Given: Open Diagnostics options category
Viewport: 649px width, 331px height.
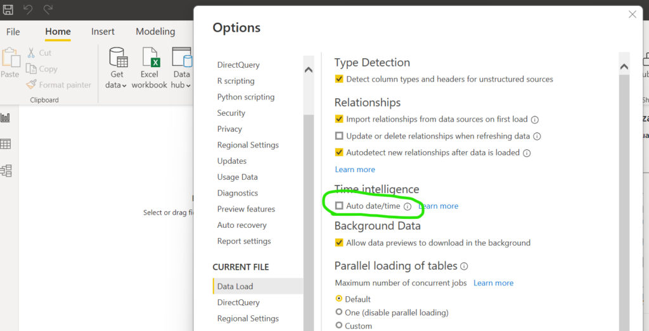Looking at the screenshot, I should (x=238, y=193).
